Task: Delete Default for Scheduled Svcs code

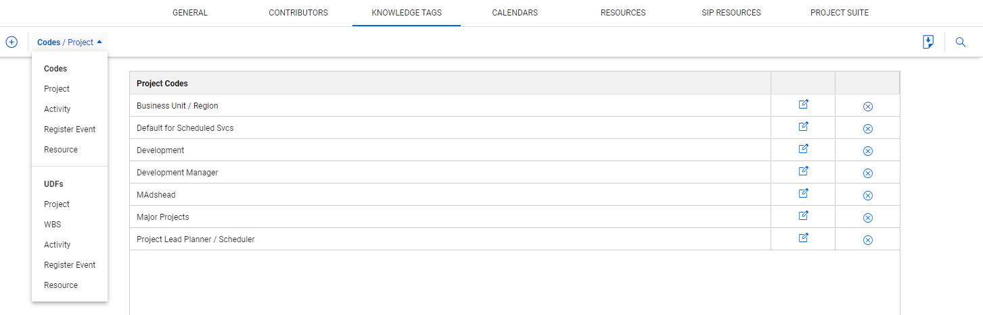Action: (868, 128)
